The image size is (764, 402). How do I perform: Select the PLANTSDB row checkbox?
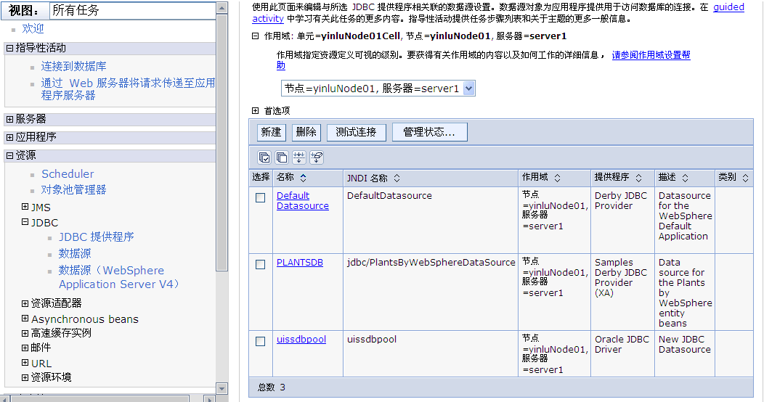261,265
